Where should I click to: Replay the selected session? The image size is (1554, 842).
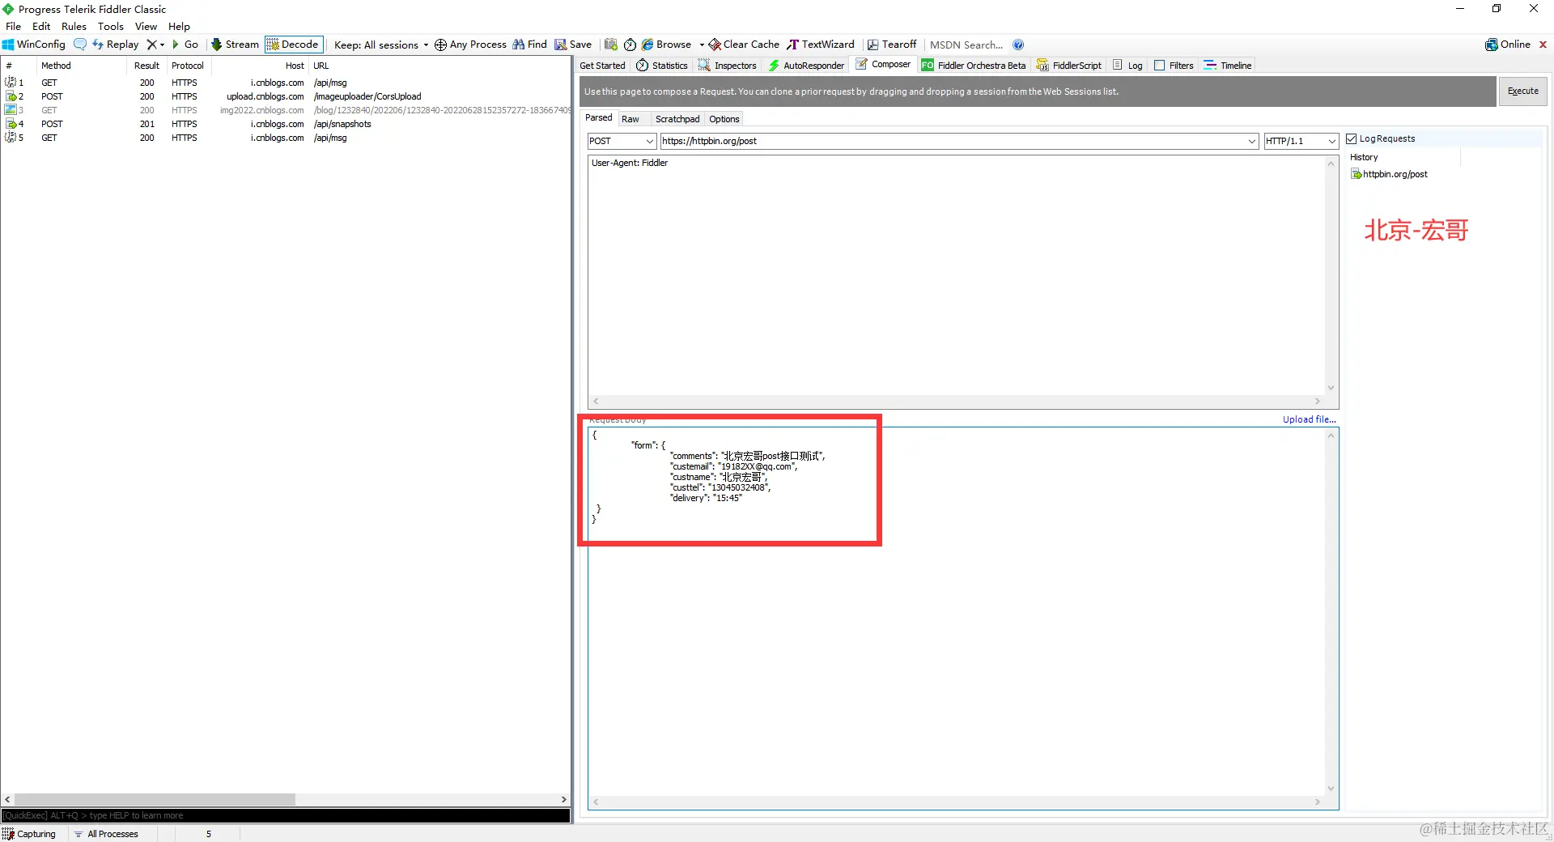pos(116,45)
